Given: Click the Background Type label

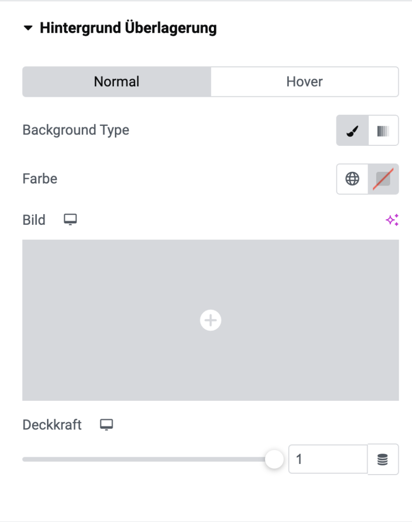Looking at the screenshot, I should pyautogui.click(x=76, y=130).
